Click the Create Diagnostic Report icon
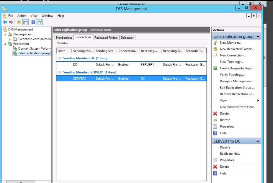Viewport: 273px width, 183px height. pos(215,68)
